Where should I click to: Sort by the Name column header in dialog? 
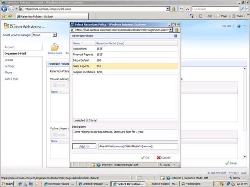click(84, 43)
